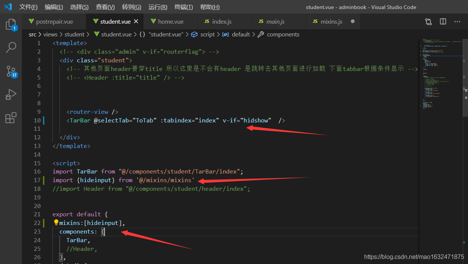Click the TarBar tag name on line 10
The width and height of the screenshot is (468, 264).
click(x=80, y=120)
